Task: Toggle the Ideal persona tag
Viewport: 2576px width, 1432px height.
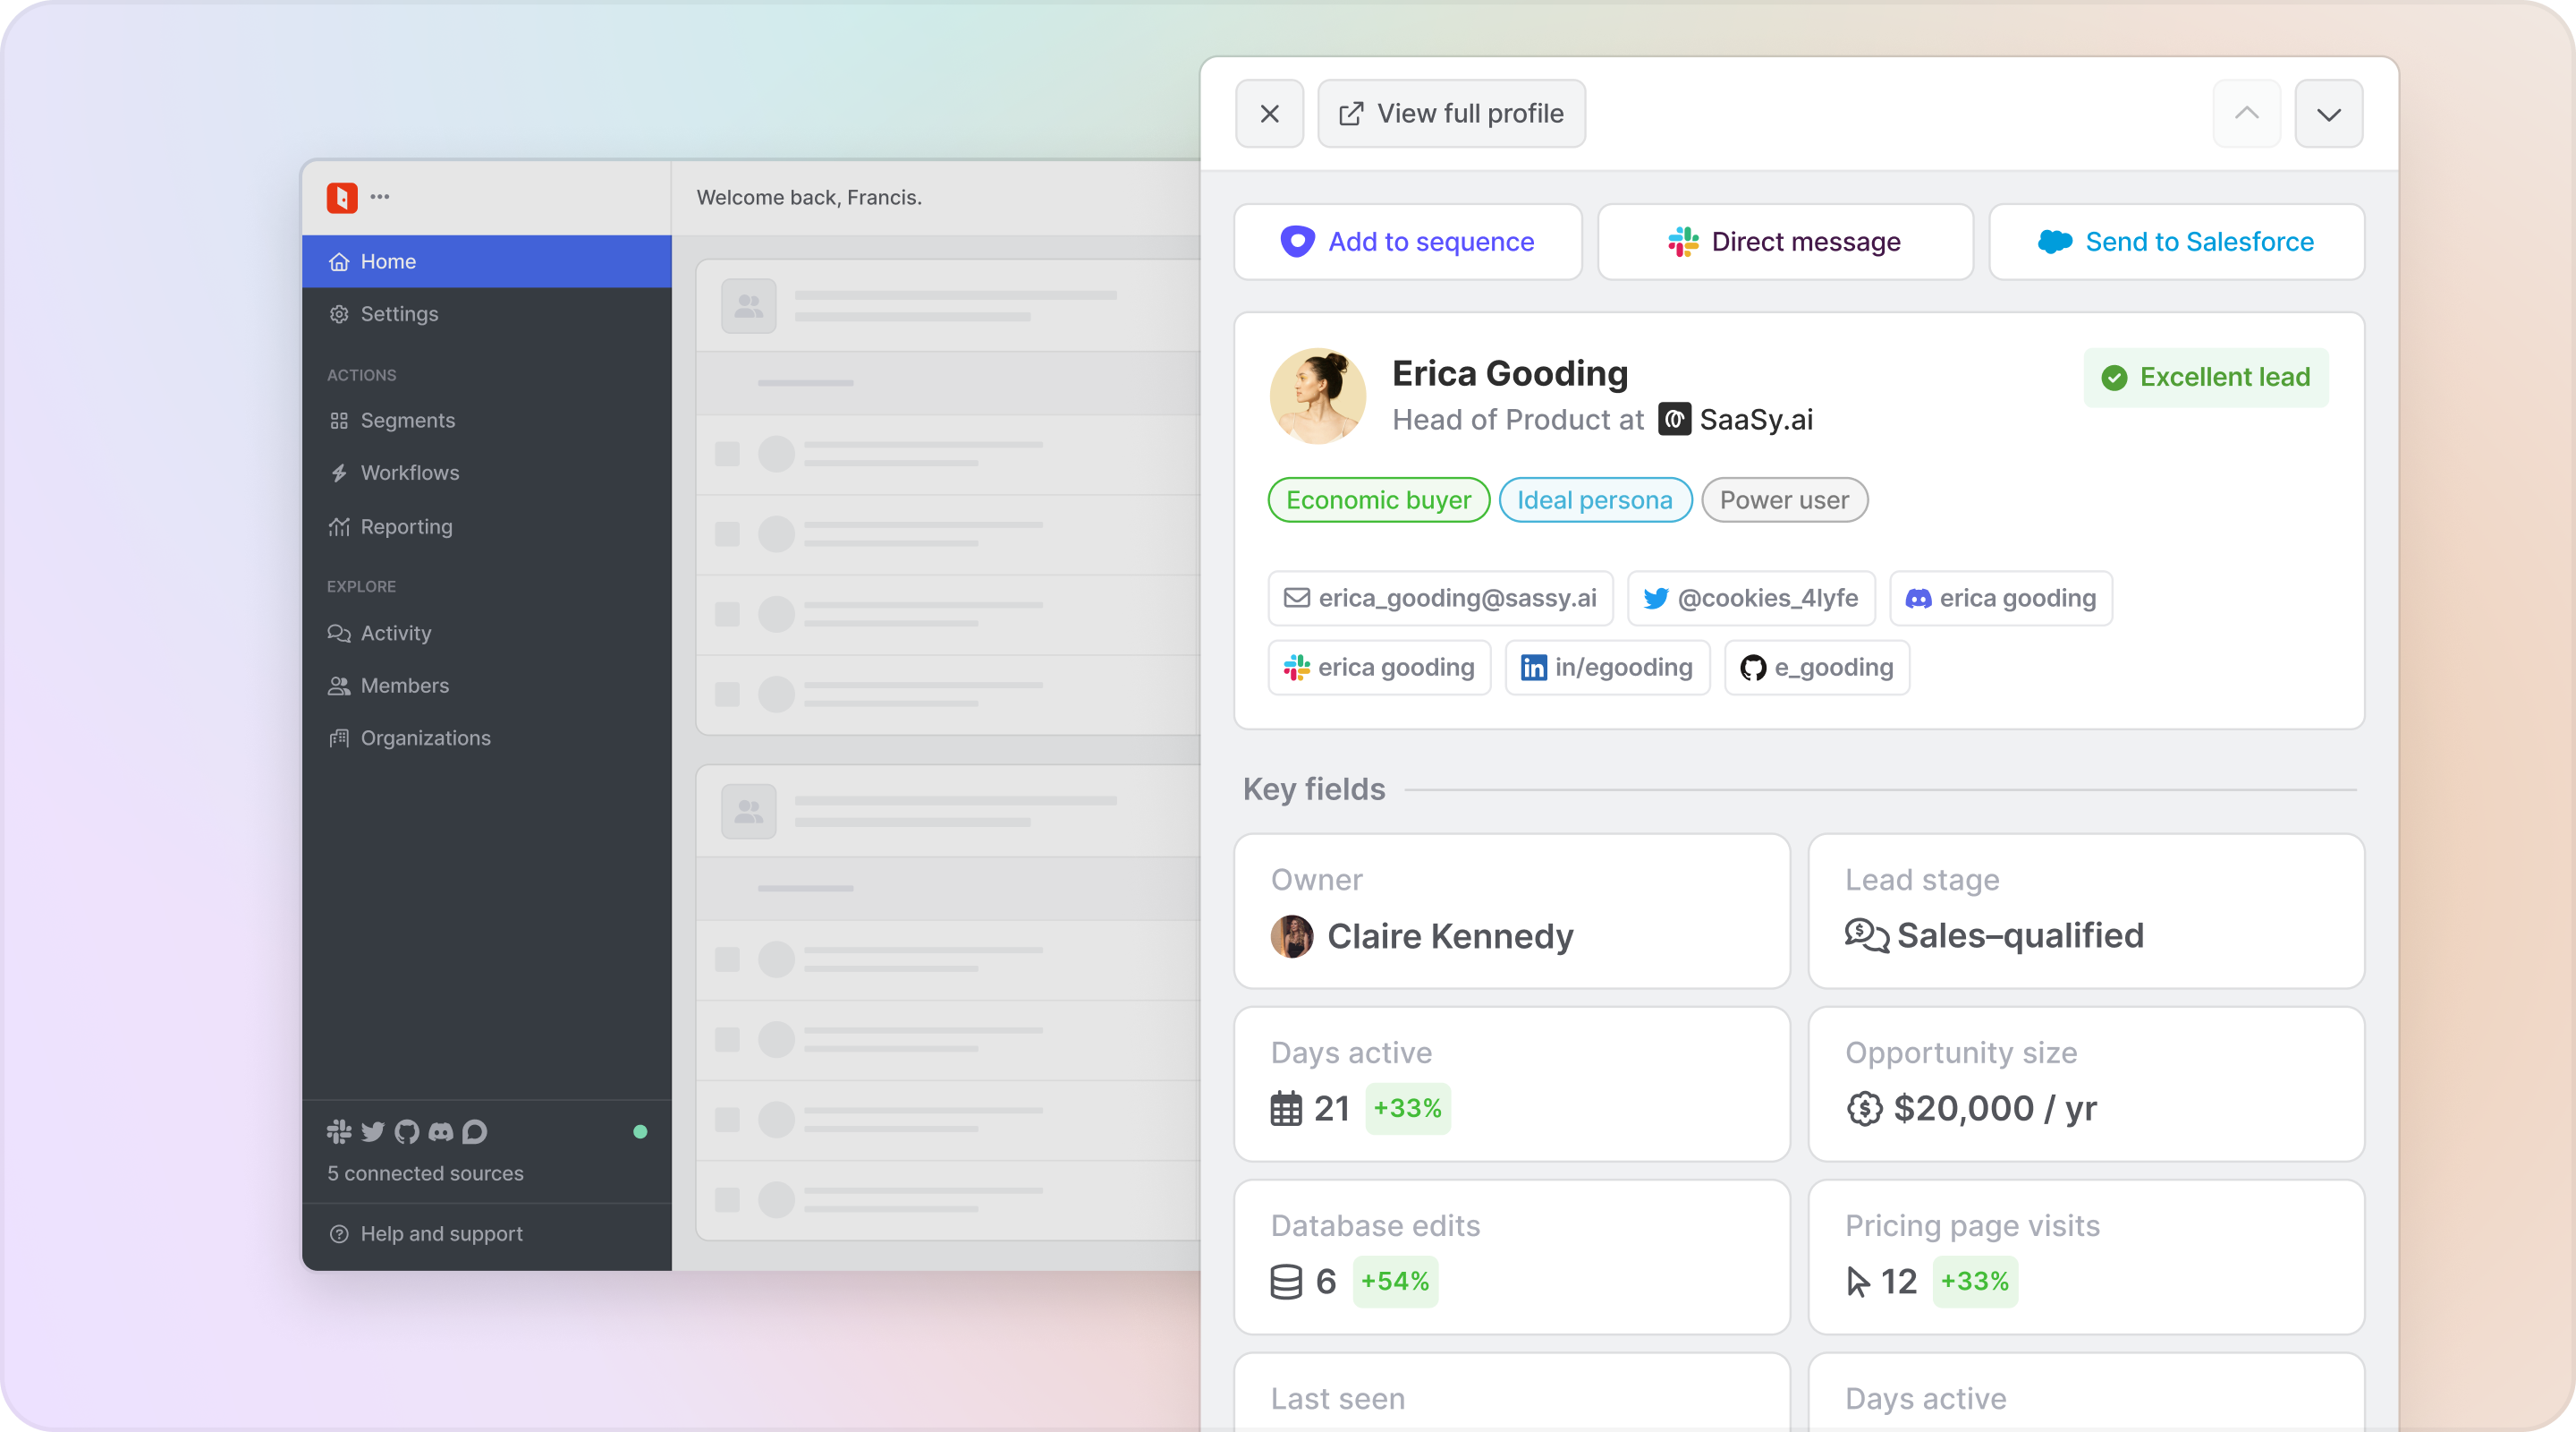Action: (1595, 500)
